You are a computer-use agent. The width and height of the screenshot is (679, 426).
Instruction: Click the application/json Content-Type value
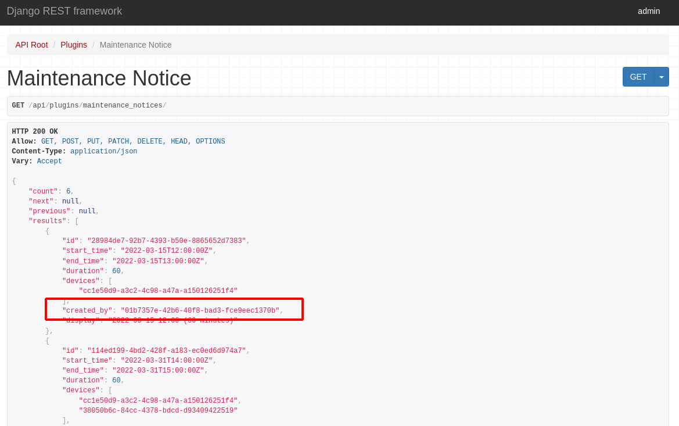click(x=104, y=151)
